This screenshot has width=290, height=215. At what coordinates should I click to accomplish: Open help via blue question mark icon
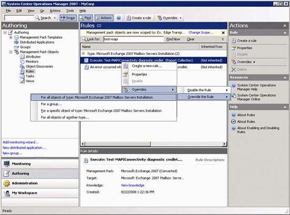click(119, 18)
